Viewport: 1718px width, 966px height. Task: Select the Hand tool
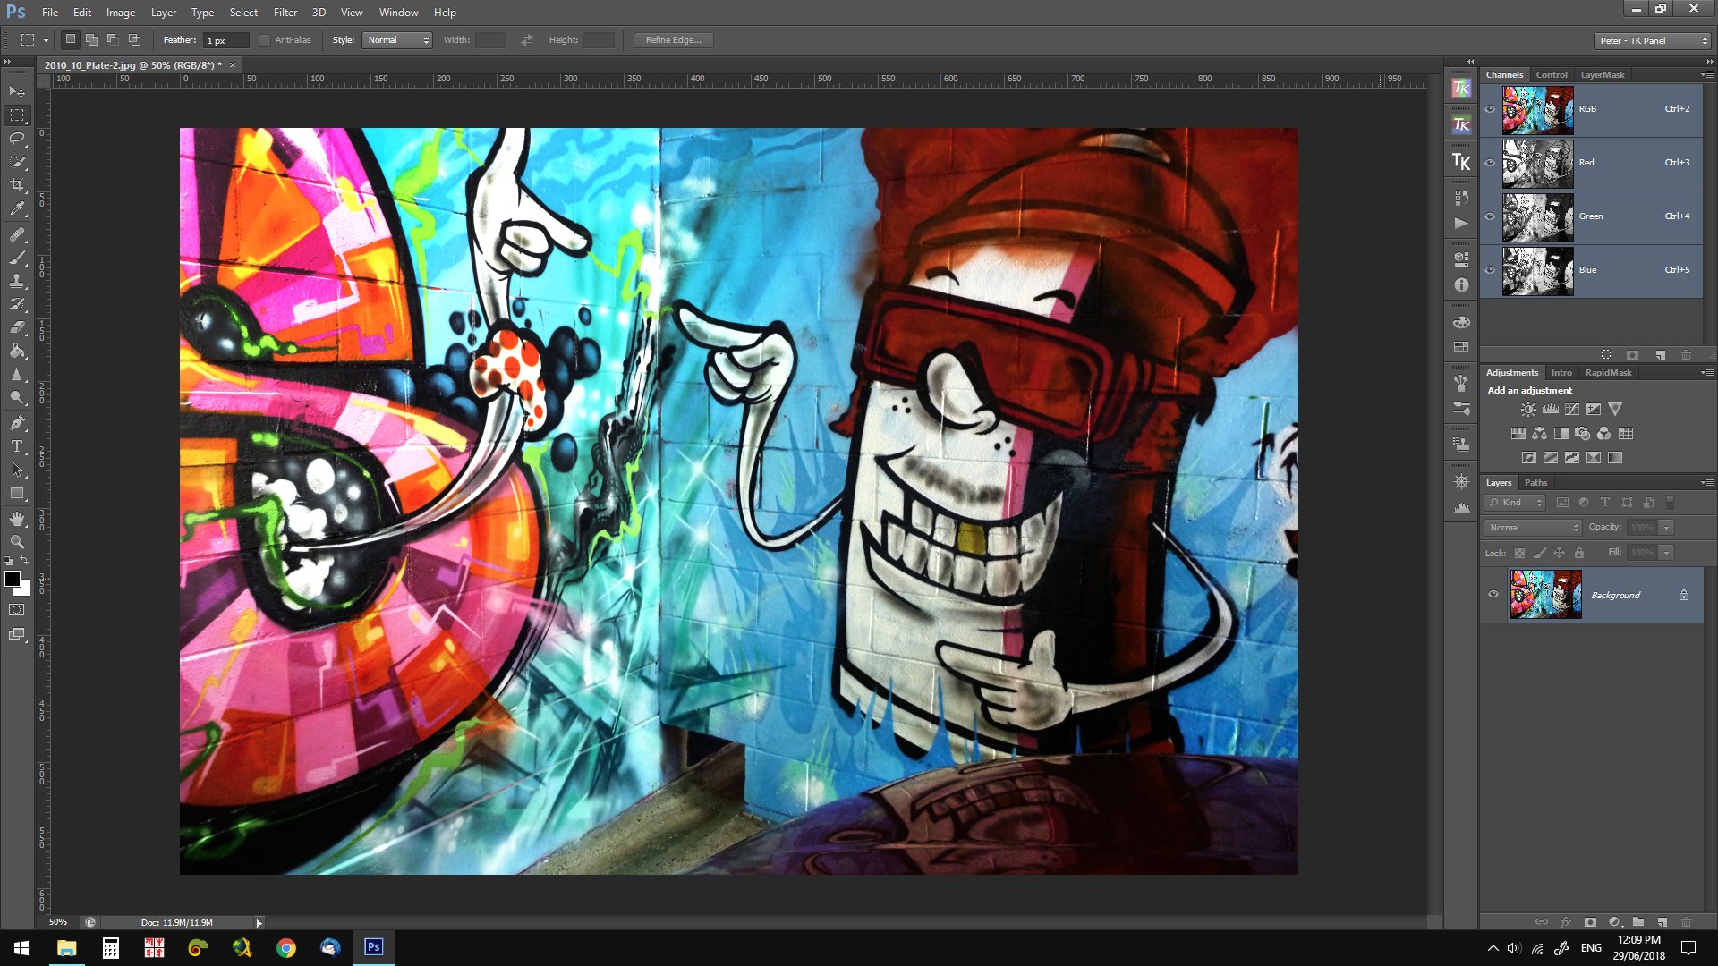[x=17, y=519]
